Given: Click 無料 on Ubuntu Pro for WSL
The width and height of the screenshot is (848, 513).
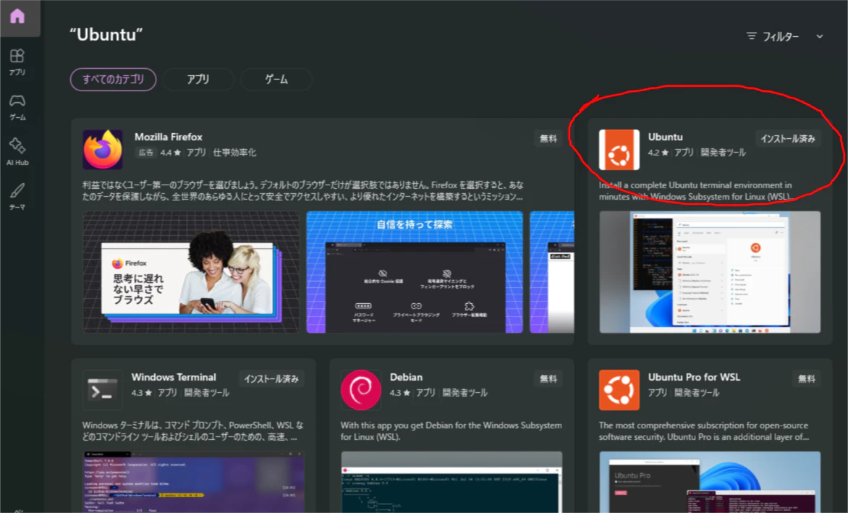Looking at the screenshot, I should (x=806, y=379).
